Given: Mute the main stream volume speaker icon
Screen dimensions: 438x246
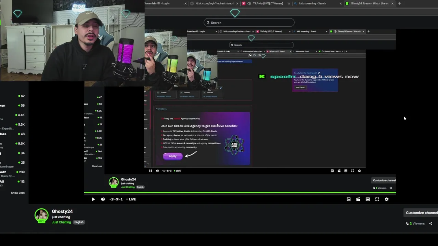Looking at the screenshot, I should pyautogui.click(x=103, y=199).
